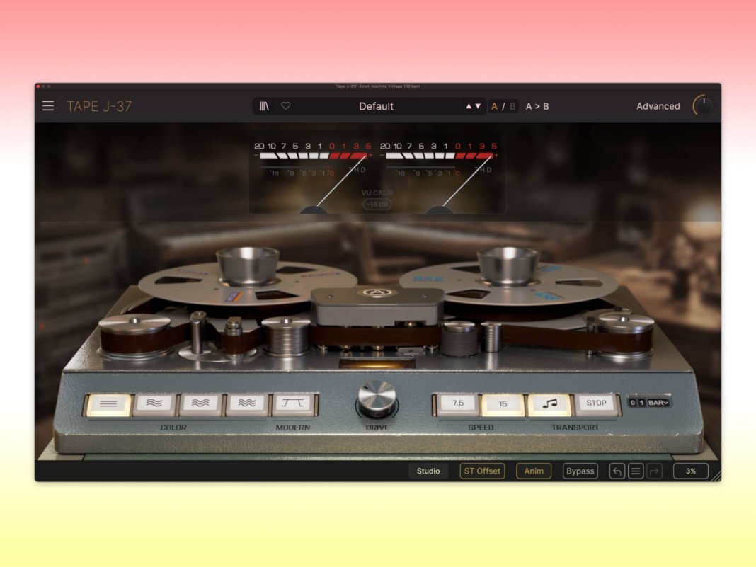Select the double-wave Color button
Screen dimensions: 756x567
click(x=200, y=404)
